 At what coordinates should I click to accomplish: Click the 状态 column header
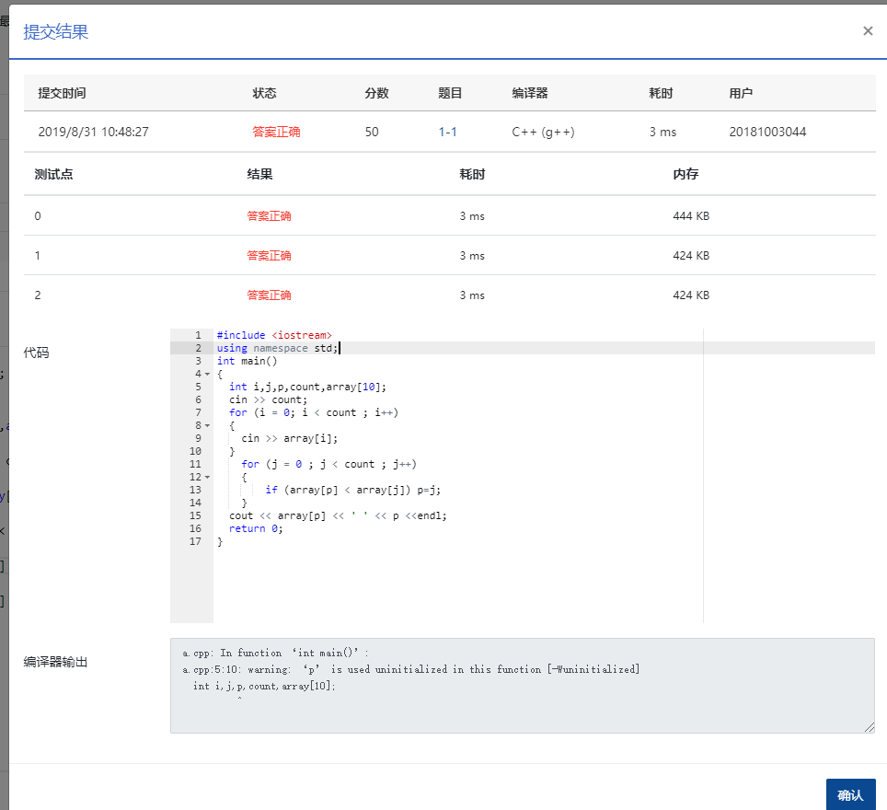[x=264, y=93]
